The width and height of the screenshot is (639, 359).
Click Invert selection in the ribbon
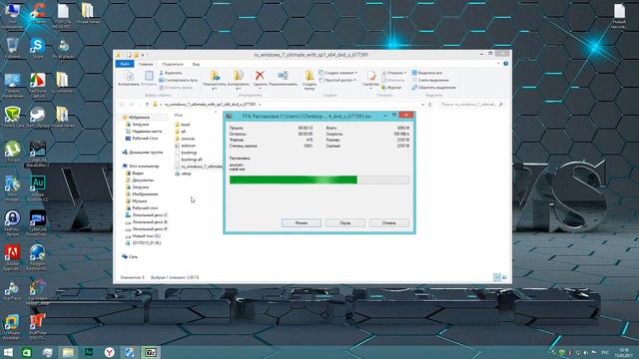click(x=433, y=88)
